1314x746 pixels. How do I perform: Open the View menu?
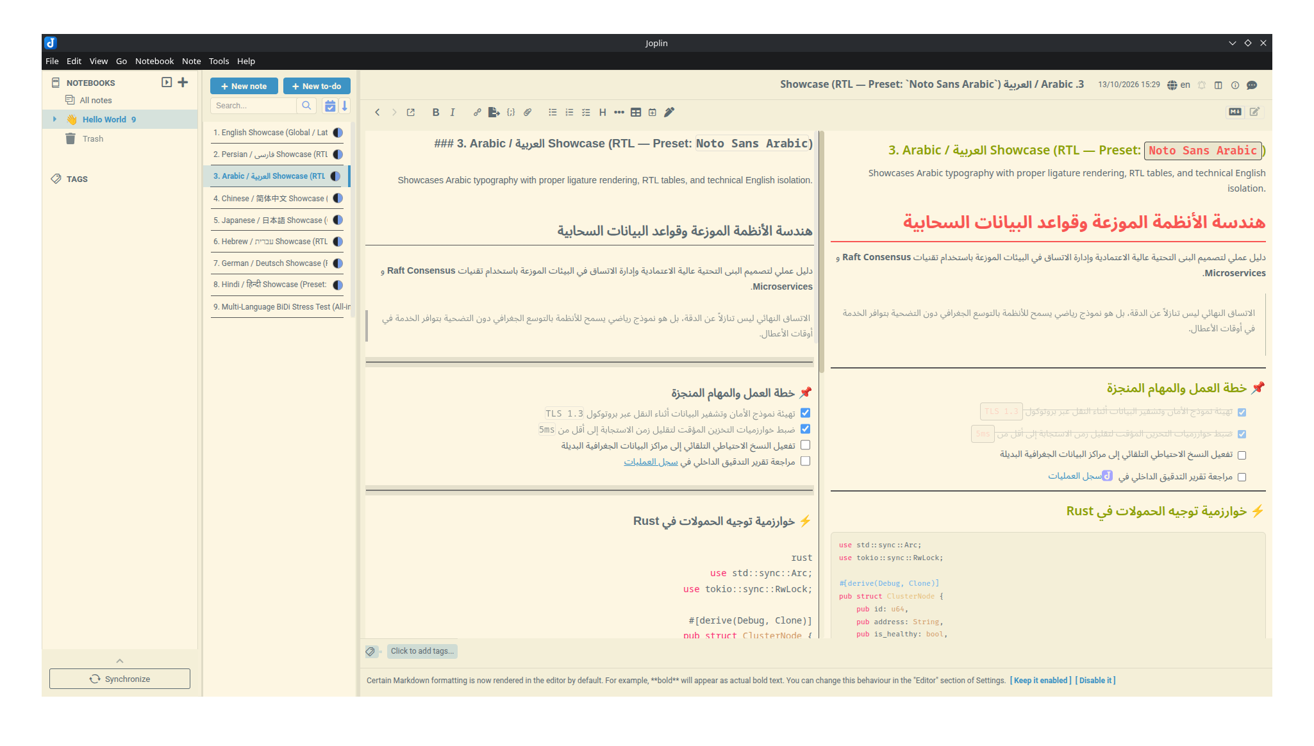click(x=99, y=62)
